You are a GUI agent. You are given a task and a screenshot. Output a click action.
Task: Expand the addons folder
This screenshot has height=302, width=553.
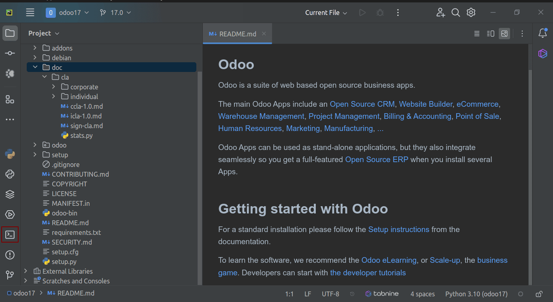35,48
